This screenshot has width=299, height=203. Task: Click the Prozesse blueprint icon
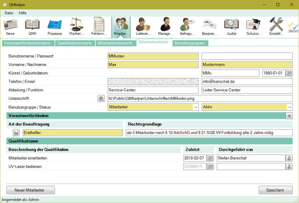point(55,27)
